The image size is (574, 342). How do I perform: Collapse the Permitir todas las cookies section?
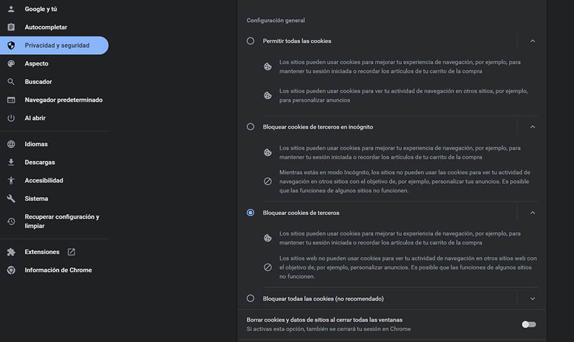tap(533, 41)
